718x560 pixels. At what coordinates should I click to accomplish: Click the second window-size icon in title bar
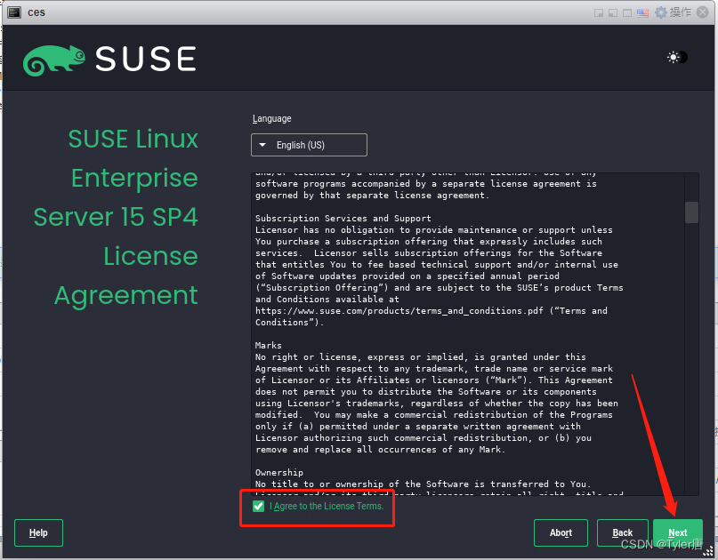tap(613, 12)
